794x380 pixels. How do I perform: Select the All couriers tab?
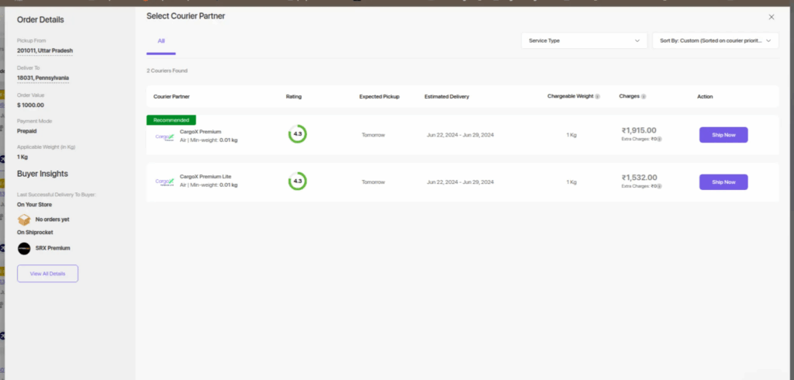coord(161,41)
